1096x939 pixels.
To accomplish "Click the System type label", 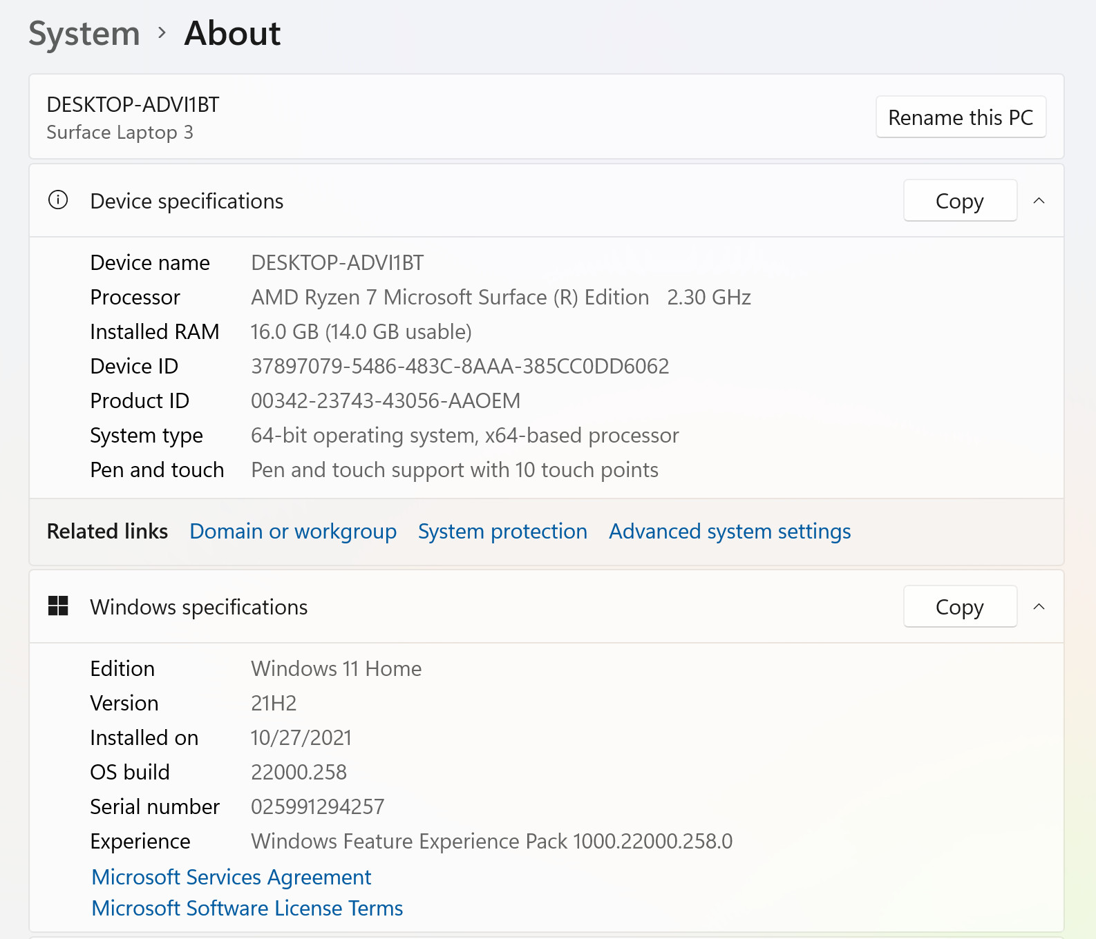I will tap(147, 436).
